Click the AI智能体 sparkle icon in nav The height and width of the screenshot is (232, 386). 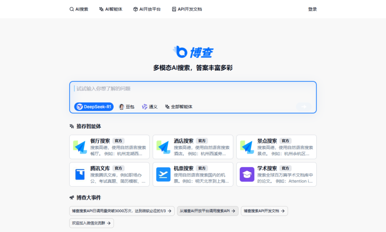click(x=101, y=9)
